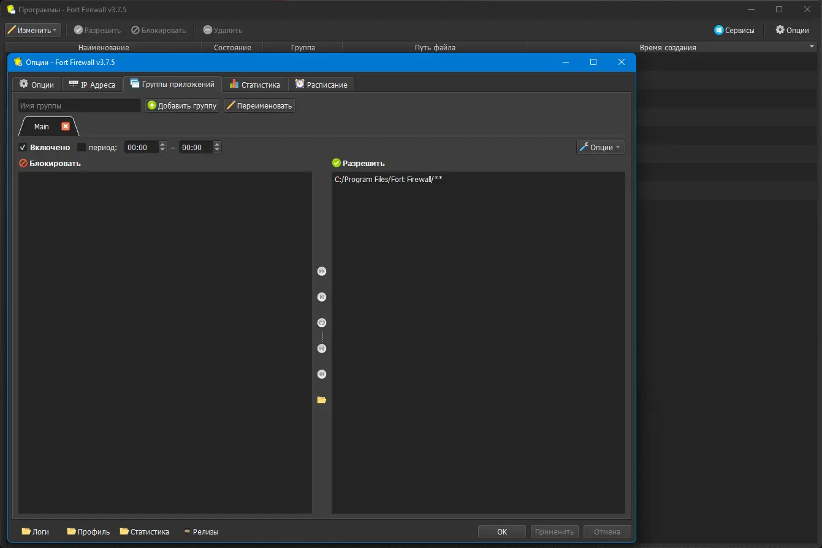822x548 pixels.
Task: Switch to the IP Адреса tab
Action: (x=92, y=85)
